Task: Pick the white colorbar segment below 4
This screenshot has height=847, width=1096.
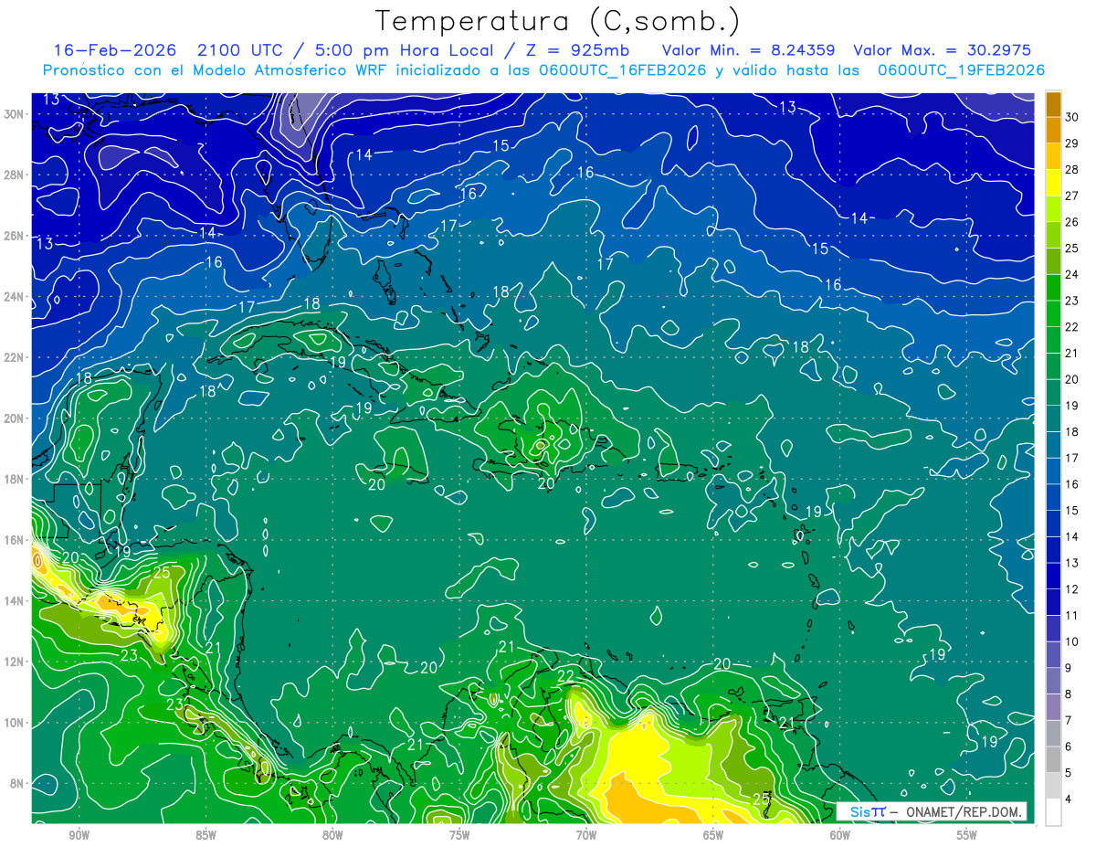Action: (x=1054, y=812)
